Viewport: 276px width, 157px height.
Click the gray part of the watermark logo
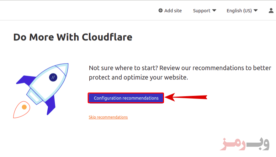click(x=258, y=144)
